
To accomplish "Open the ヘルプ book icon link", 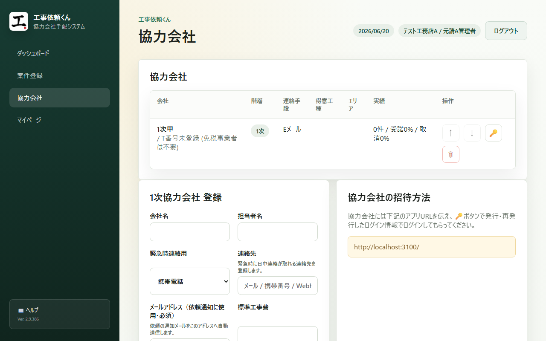I will click(x=60, y=314).
